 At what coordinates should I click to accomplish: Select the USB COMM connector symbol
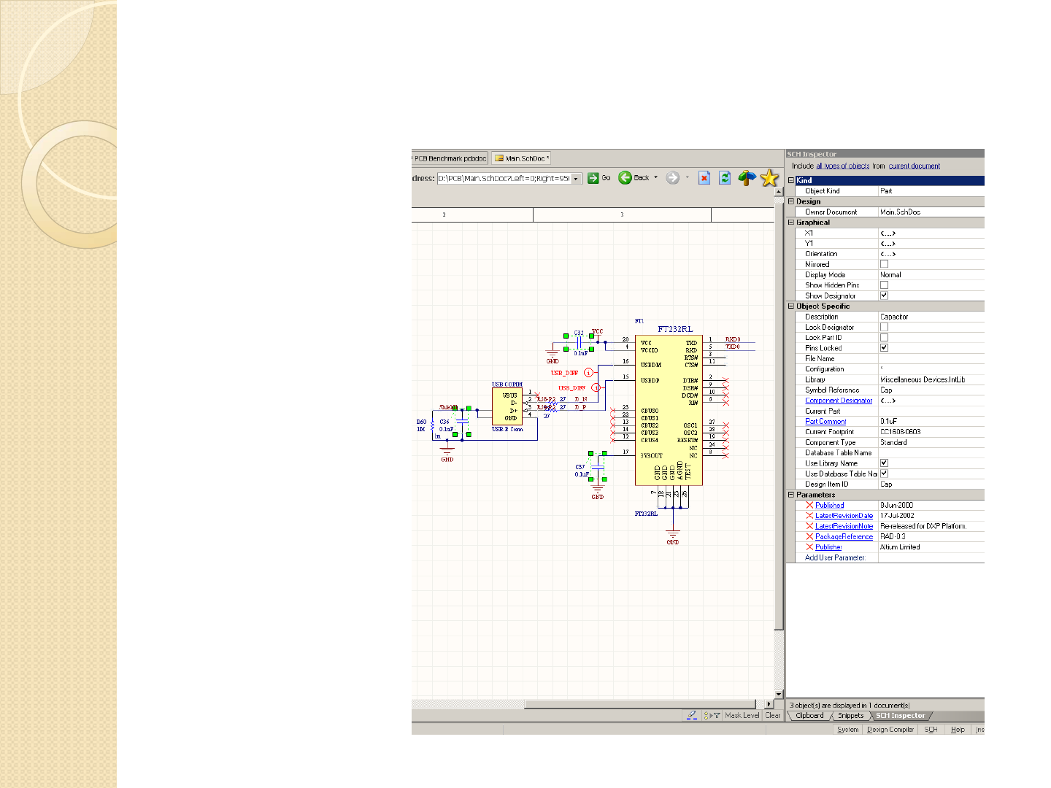coord(508,406)
